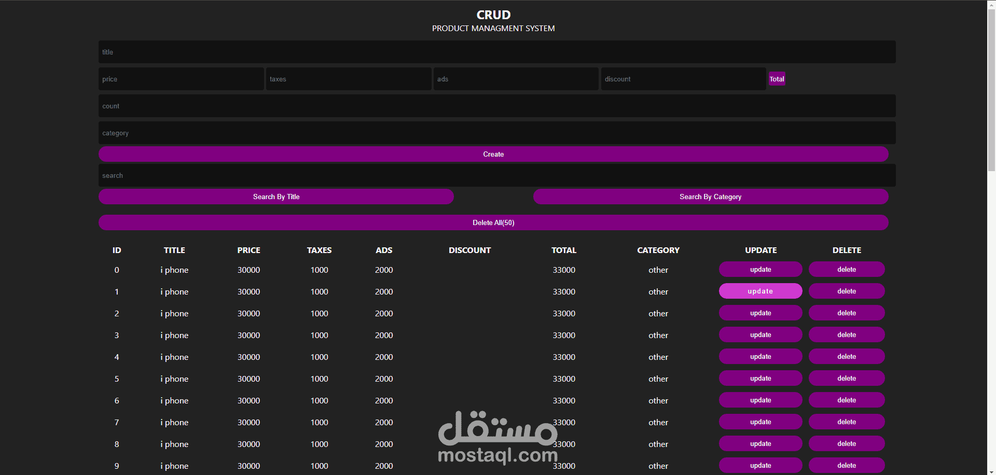
Task: Click the taxes input field
Action: [x=348, y=79]
